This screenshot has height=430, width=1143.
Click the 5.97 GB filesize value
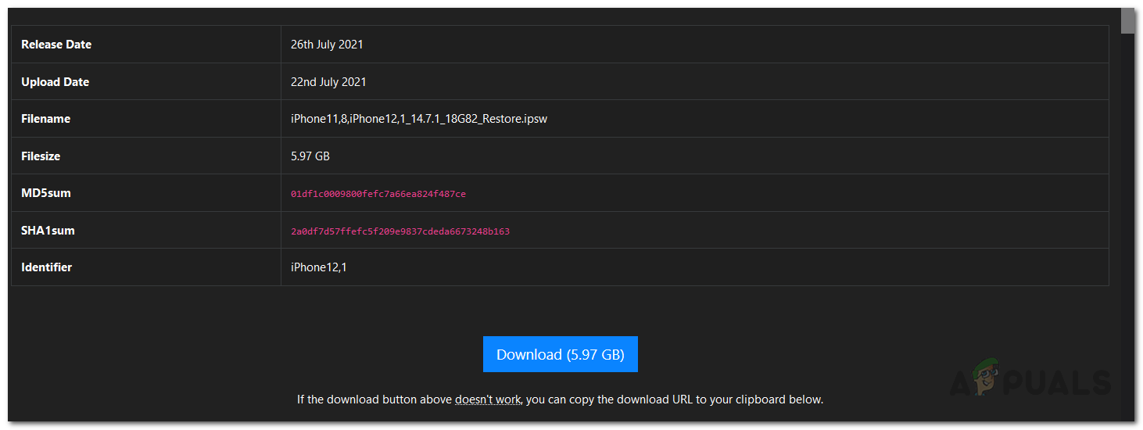(x=310, y=156)
